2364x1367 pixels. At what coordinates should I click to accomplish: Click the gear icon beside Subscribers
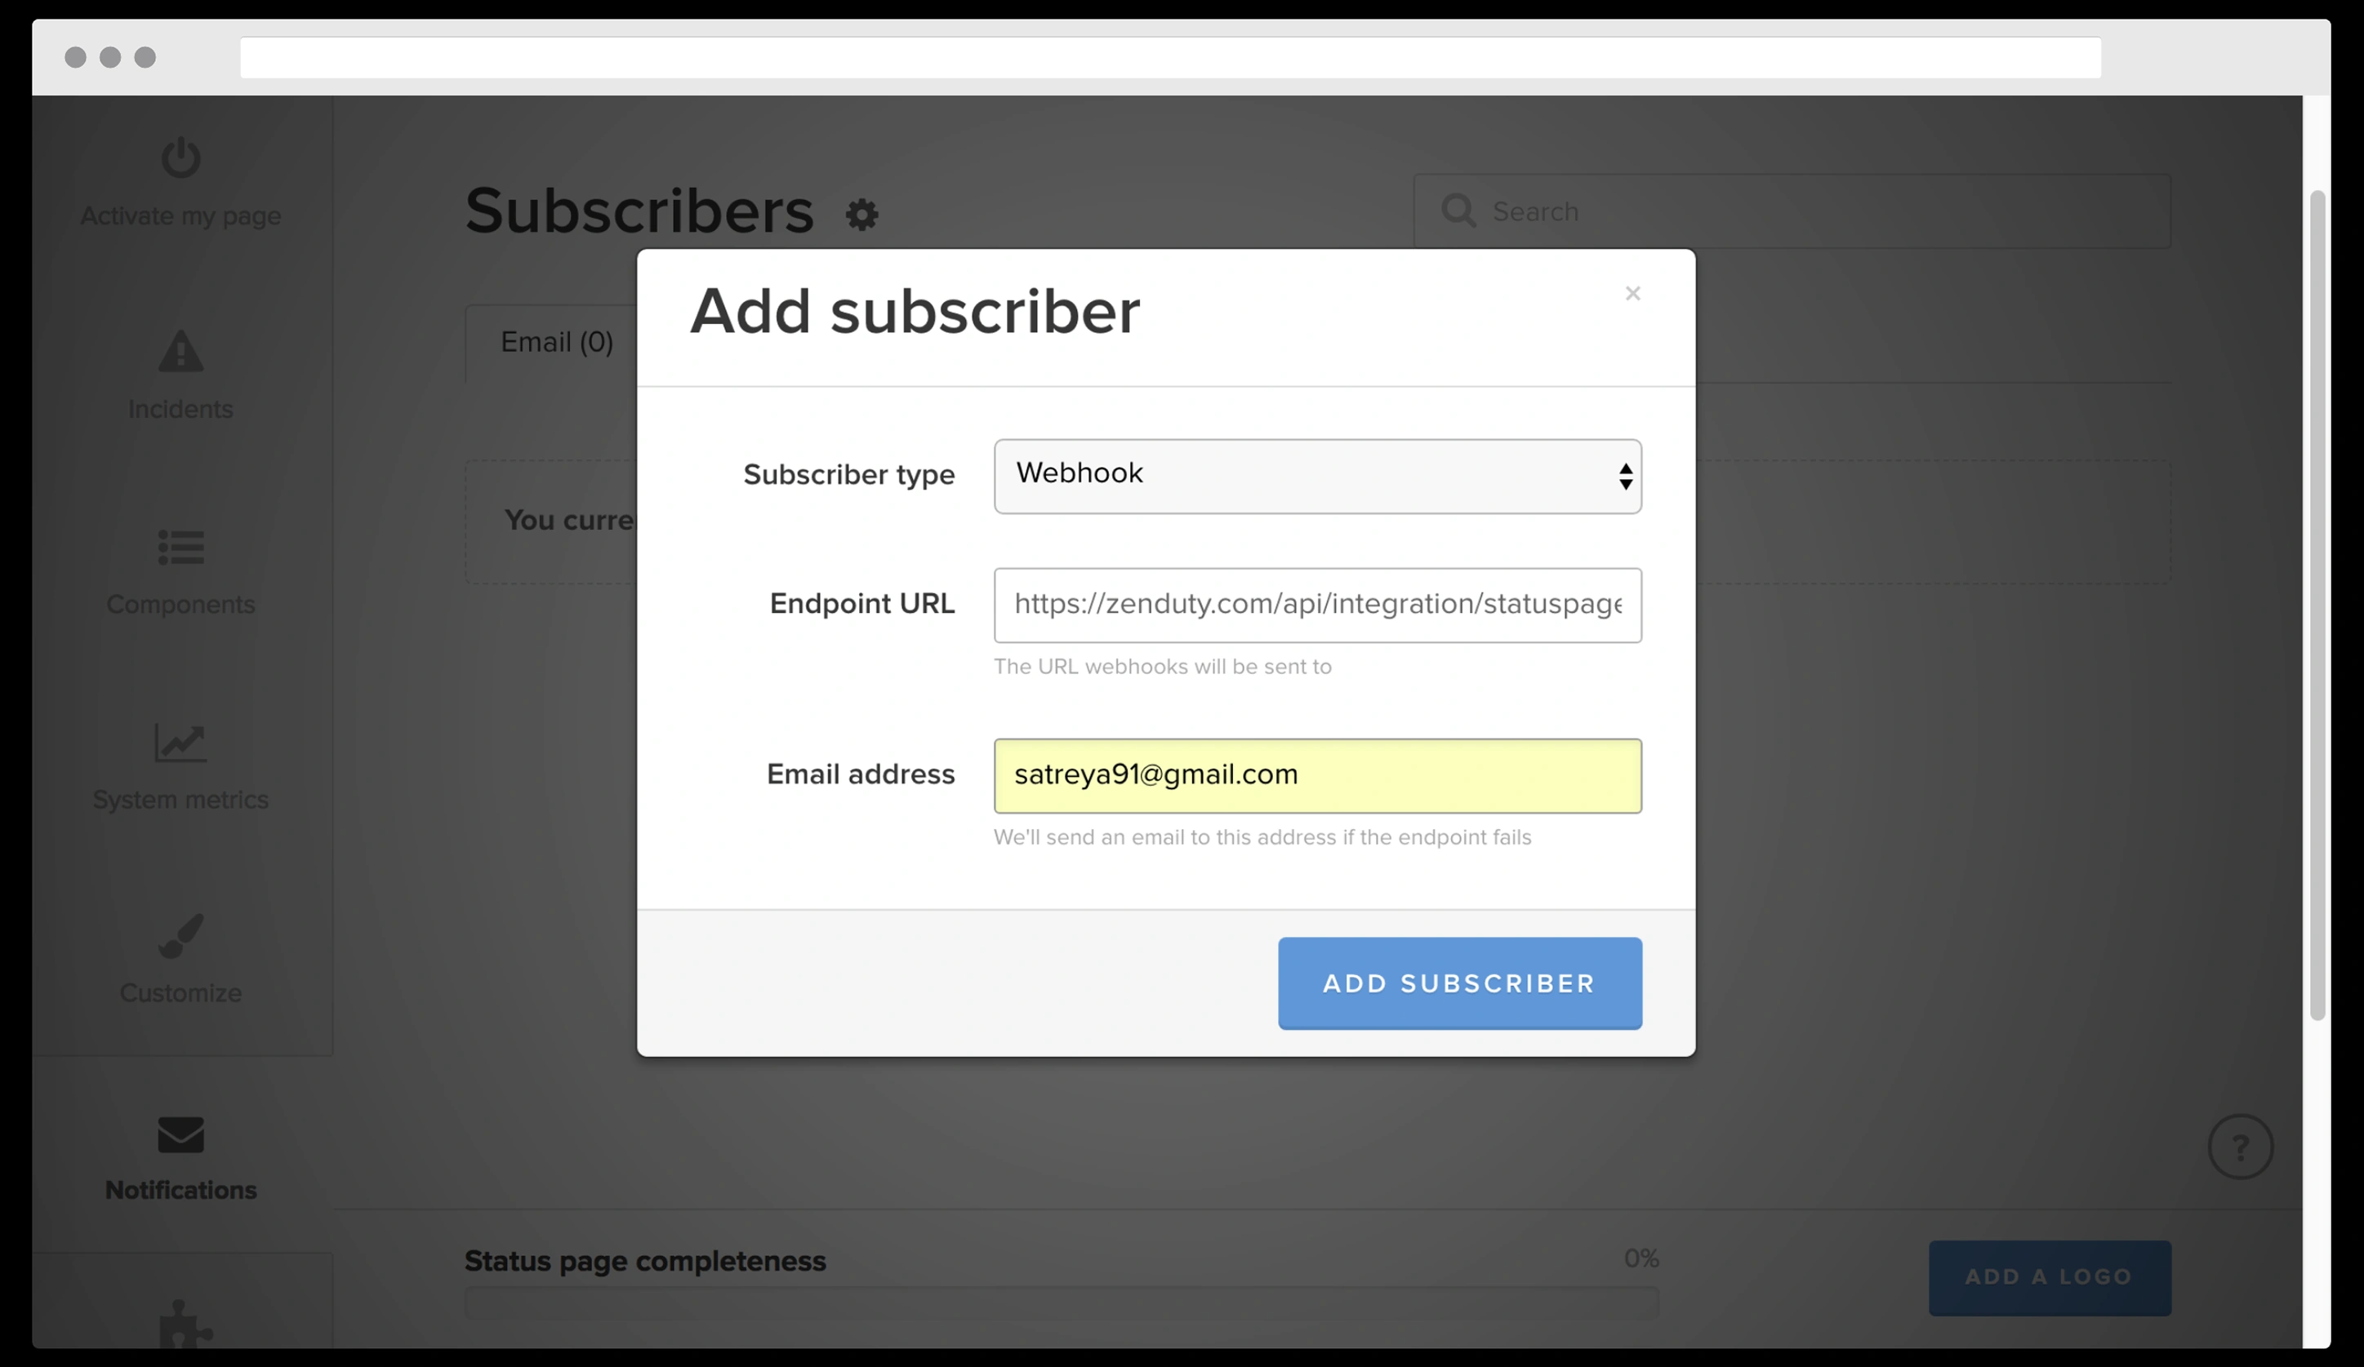click(x=861, y=215)
